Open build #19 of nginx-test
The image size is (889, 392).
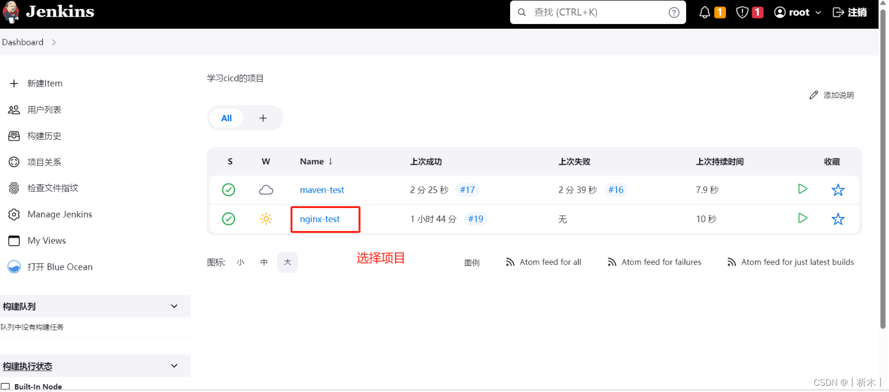point(476,218)
